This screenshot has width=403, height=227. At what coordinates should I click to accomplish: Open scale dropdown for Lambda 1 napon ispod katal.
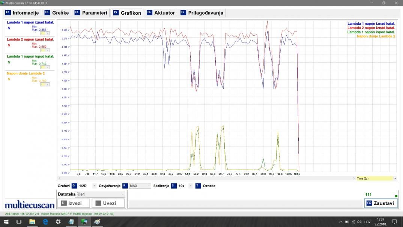(45, 67)
